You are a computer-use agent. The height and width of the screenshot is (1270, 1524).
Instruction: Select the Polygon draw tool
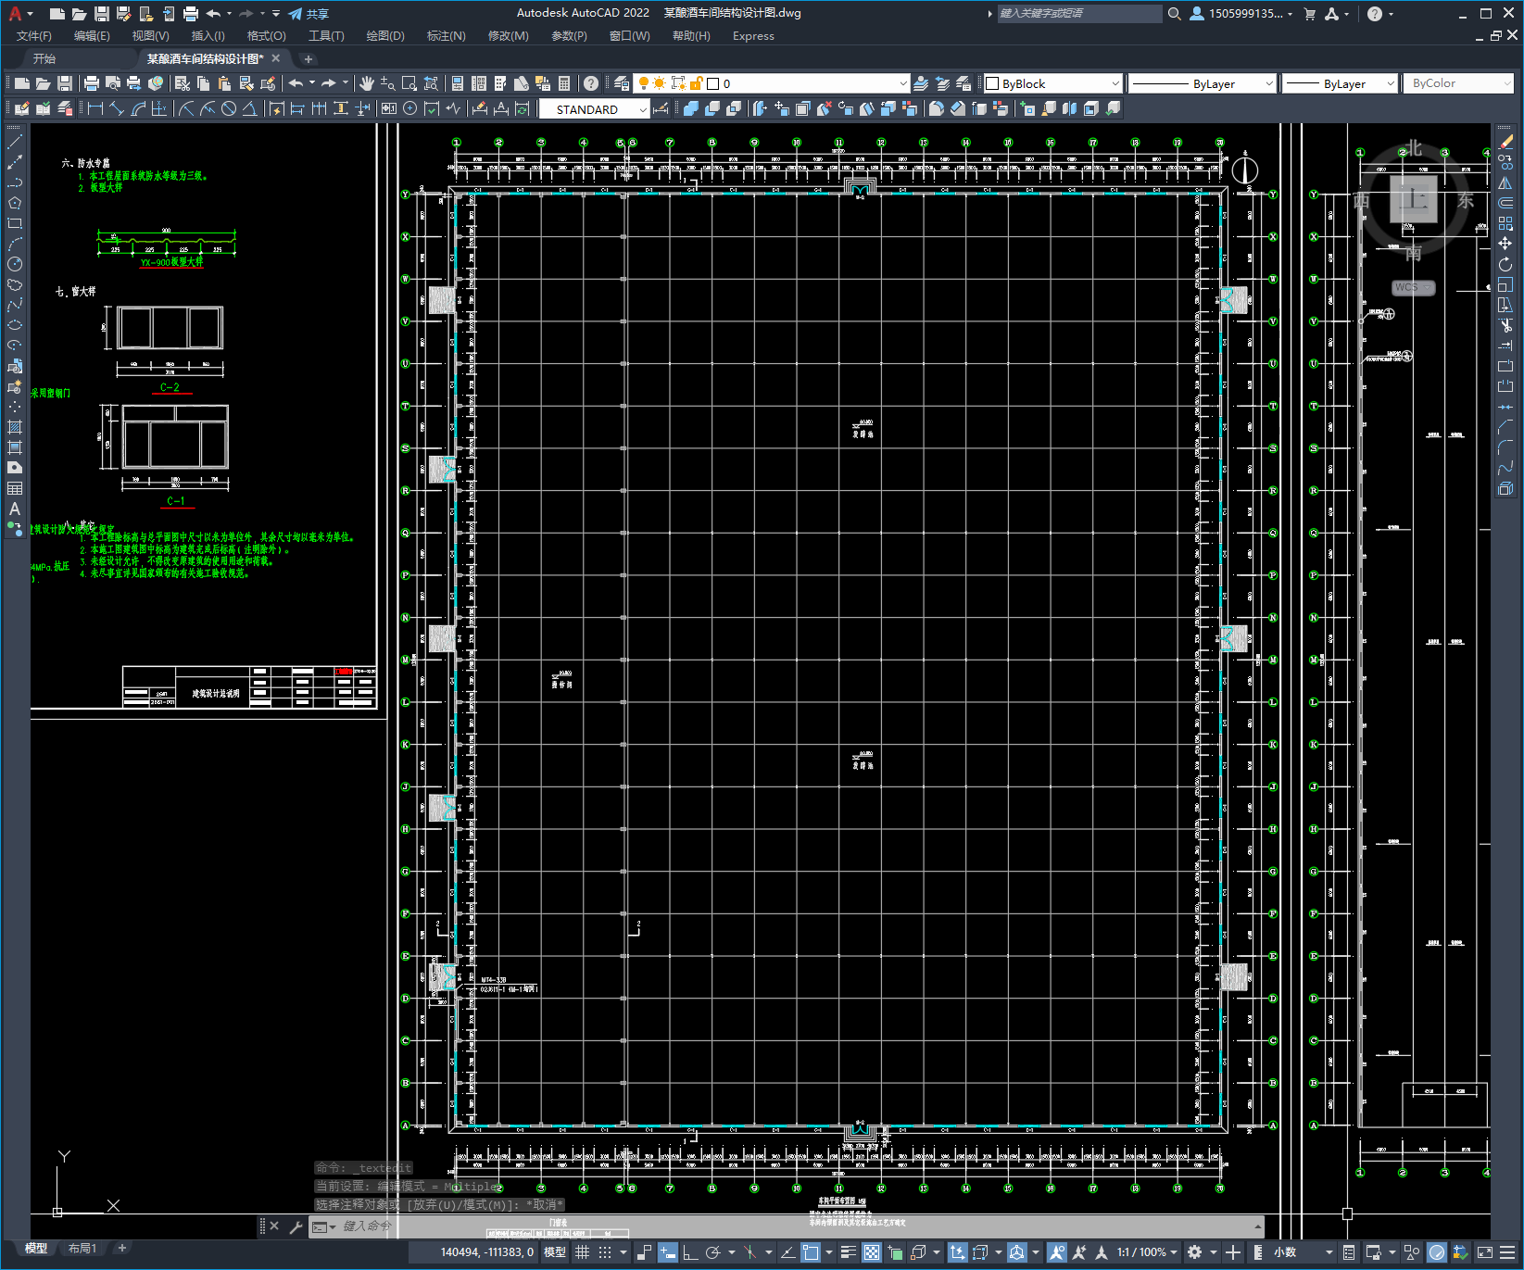pos(14,203)
